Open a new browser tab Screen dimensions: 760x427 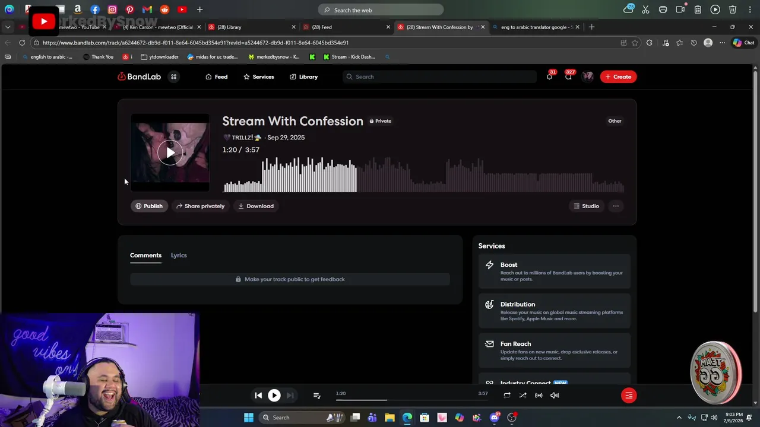click(x=591, y=27)
